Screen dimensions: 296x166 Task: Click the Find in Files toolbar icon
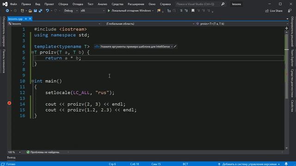click(159, 11)
